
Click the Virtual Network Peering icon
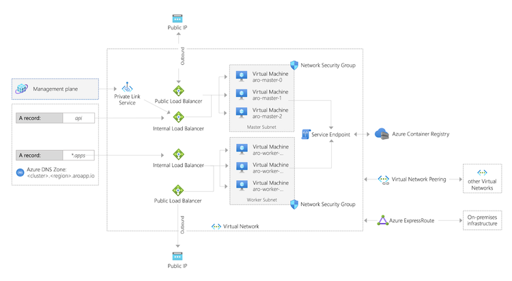[x=384, y=179]
